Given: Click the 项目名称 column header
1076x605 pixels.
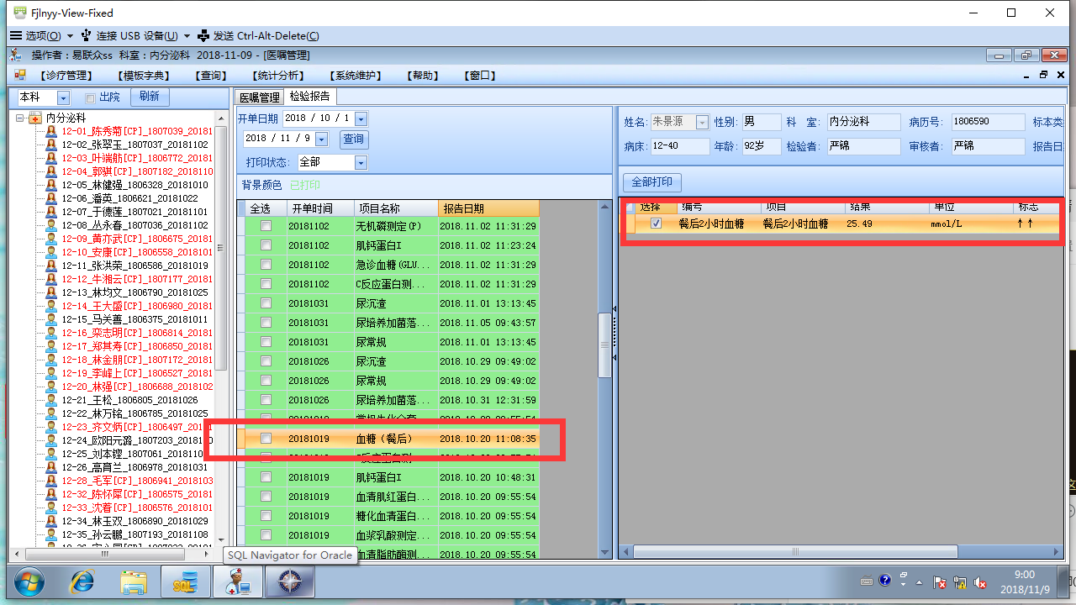Looking at the screenshot, I should click(396, 208).
